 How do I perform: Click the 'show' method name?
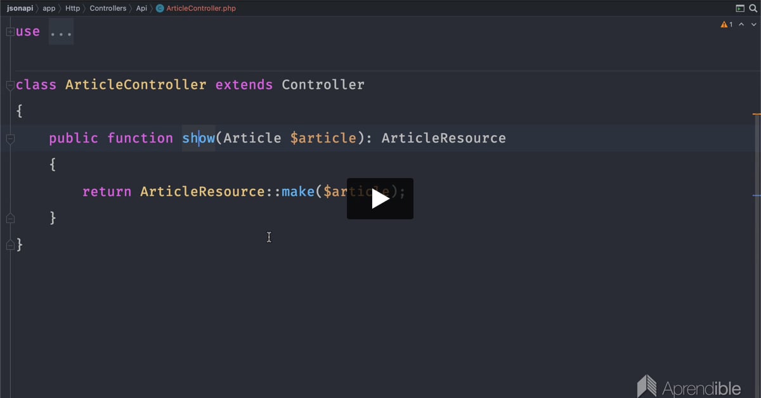(198, 138)
